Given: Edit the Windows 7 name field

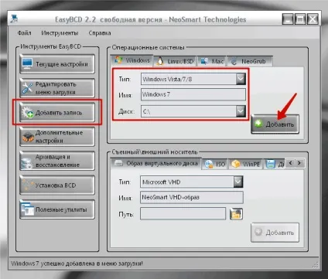Looking at the screenshot, I should (193, 94).
